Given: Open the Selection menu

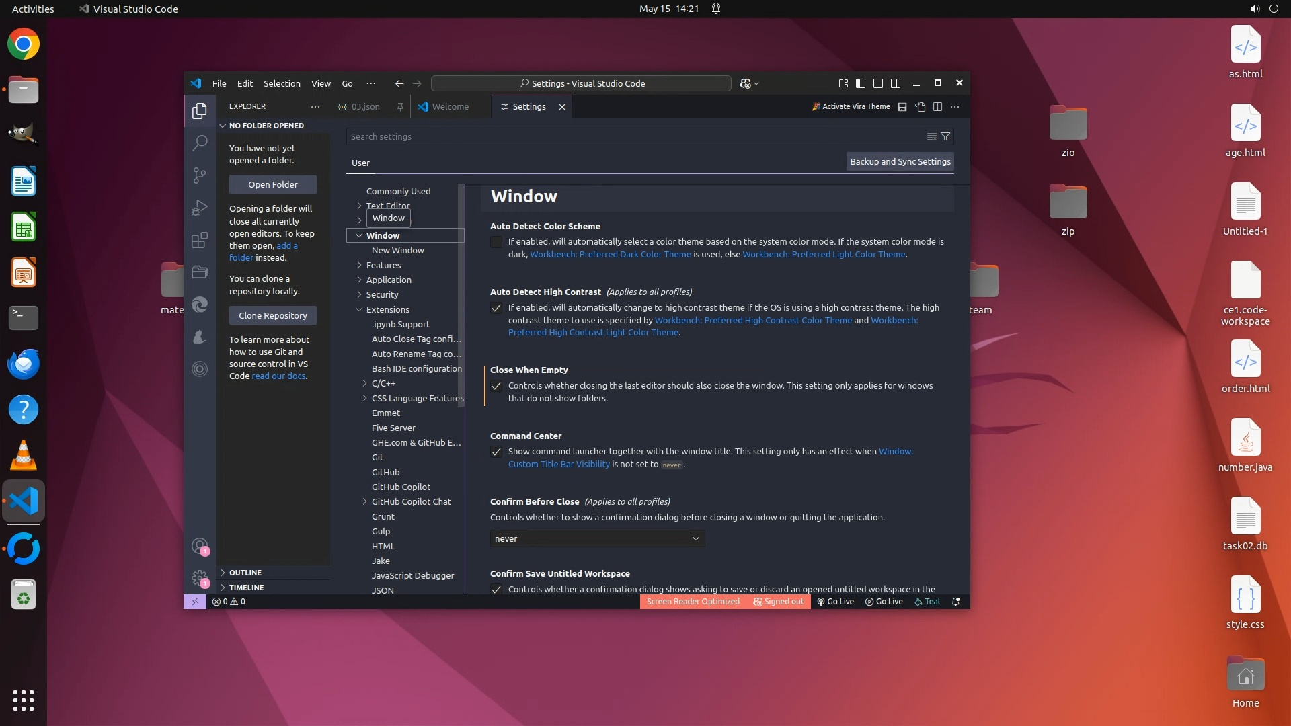Looking at the screenshot, I should coord(282,83).
